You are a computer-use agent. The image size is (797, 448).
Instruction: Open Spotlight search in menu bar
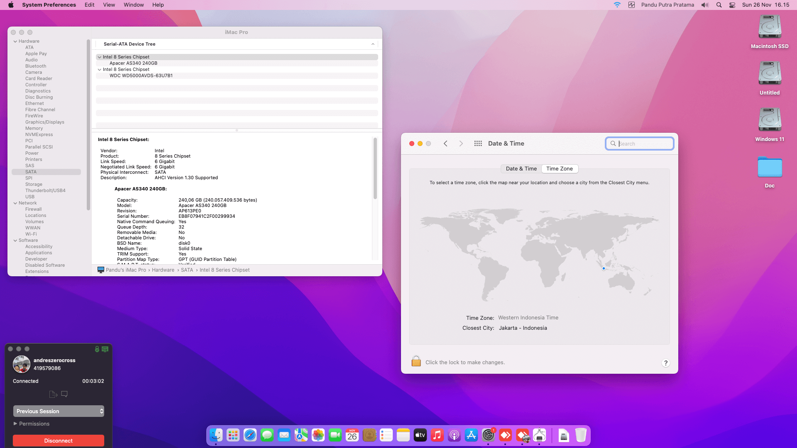point(719,5)
